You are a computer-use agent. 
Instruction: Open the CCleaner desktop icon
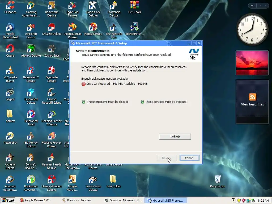tap(10, 7)
